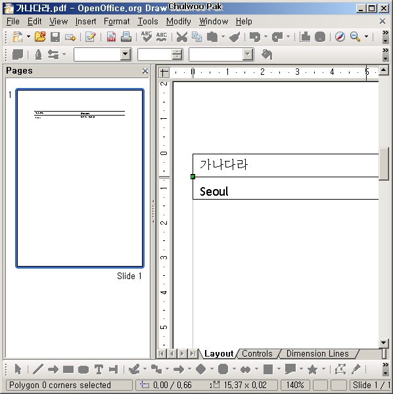
Task: Open the Line Color dropdown list
Action: point(247,55)
